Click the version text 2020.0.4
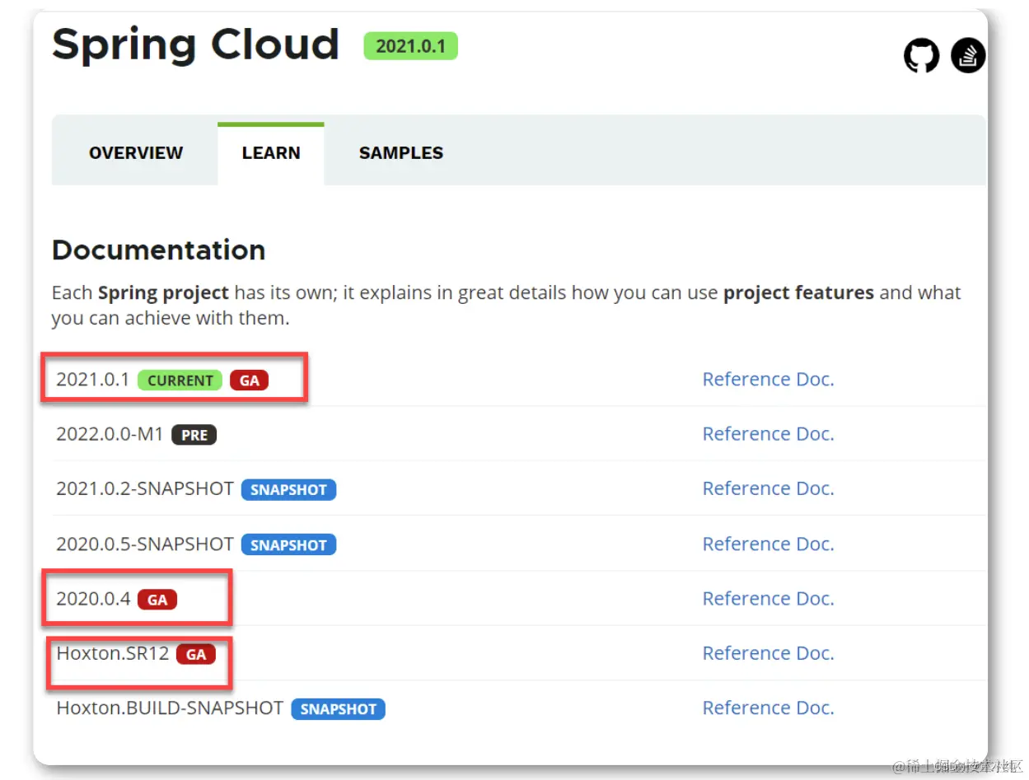Image resolution: width=1029 pixels, height=780 pixels. (93, 599)
